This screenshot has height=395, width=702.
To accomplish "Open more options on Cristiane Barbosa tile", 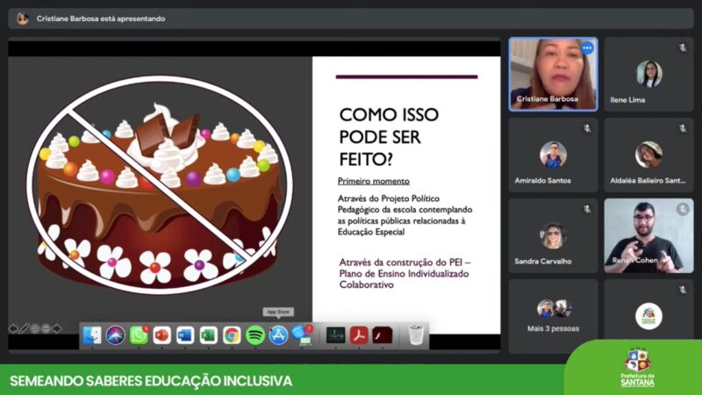I will click(587, 48).
